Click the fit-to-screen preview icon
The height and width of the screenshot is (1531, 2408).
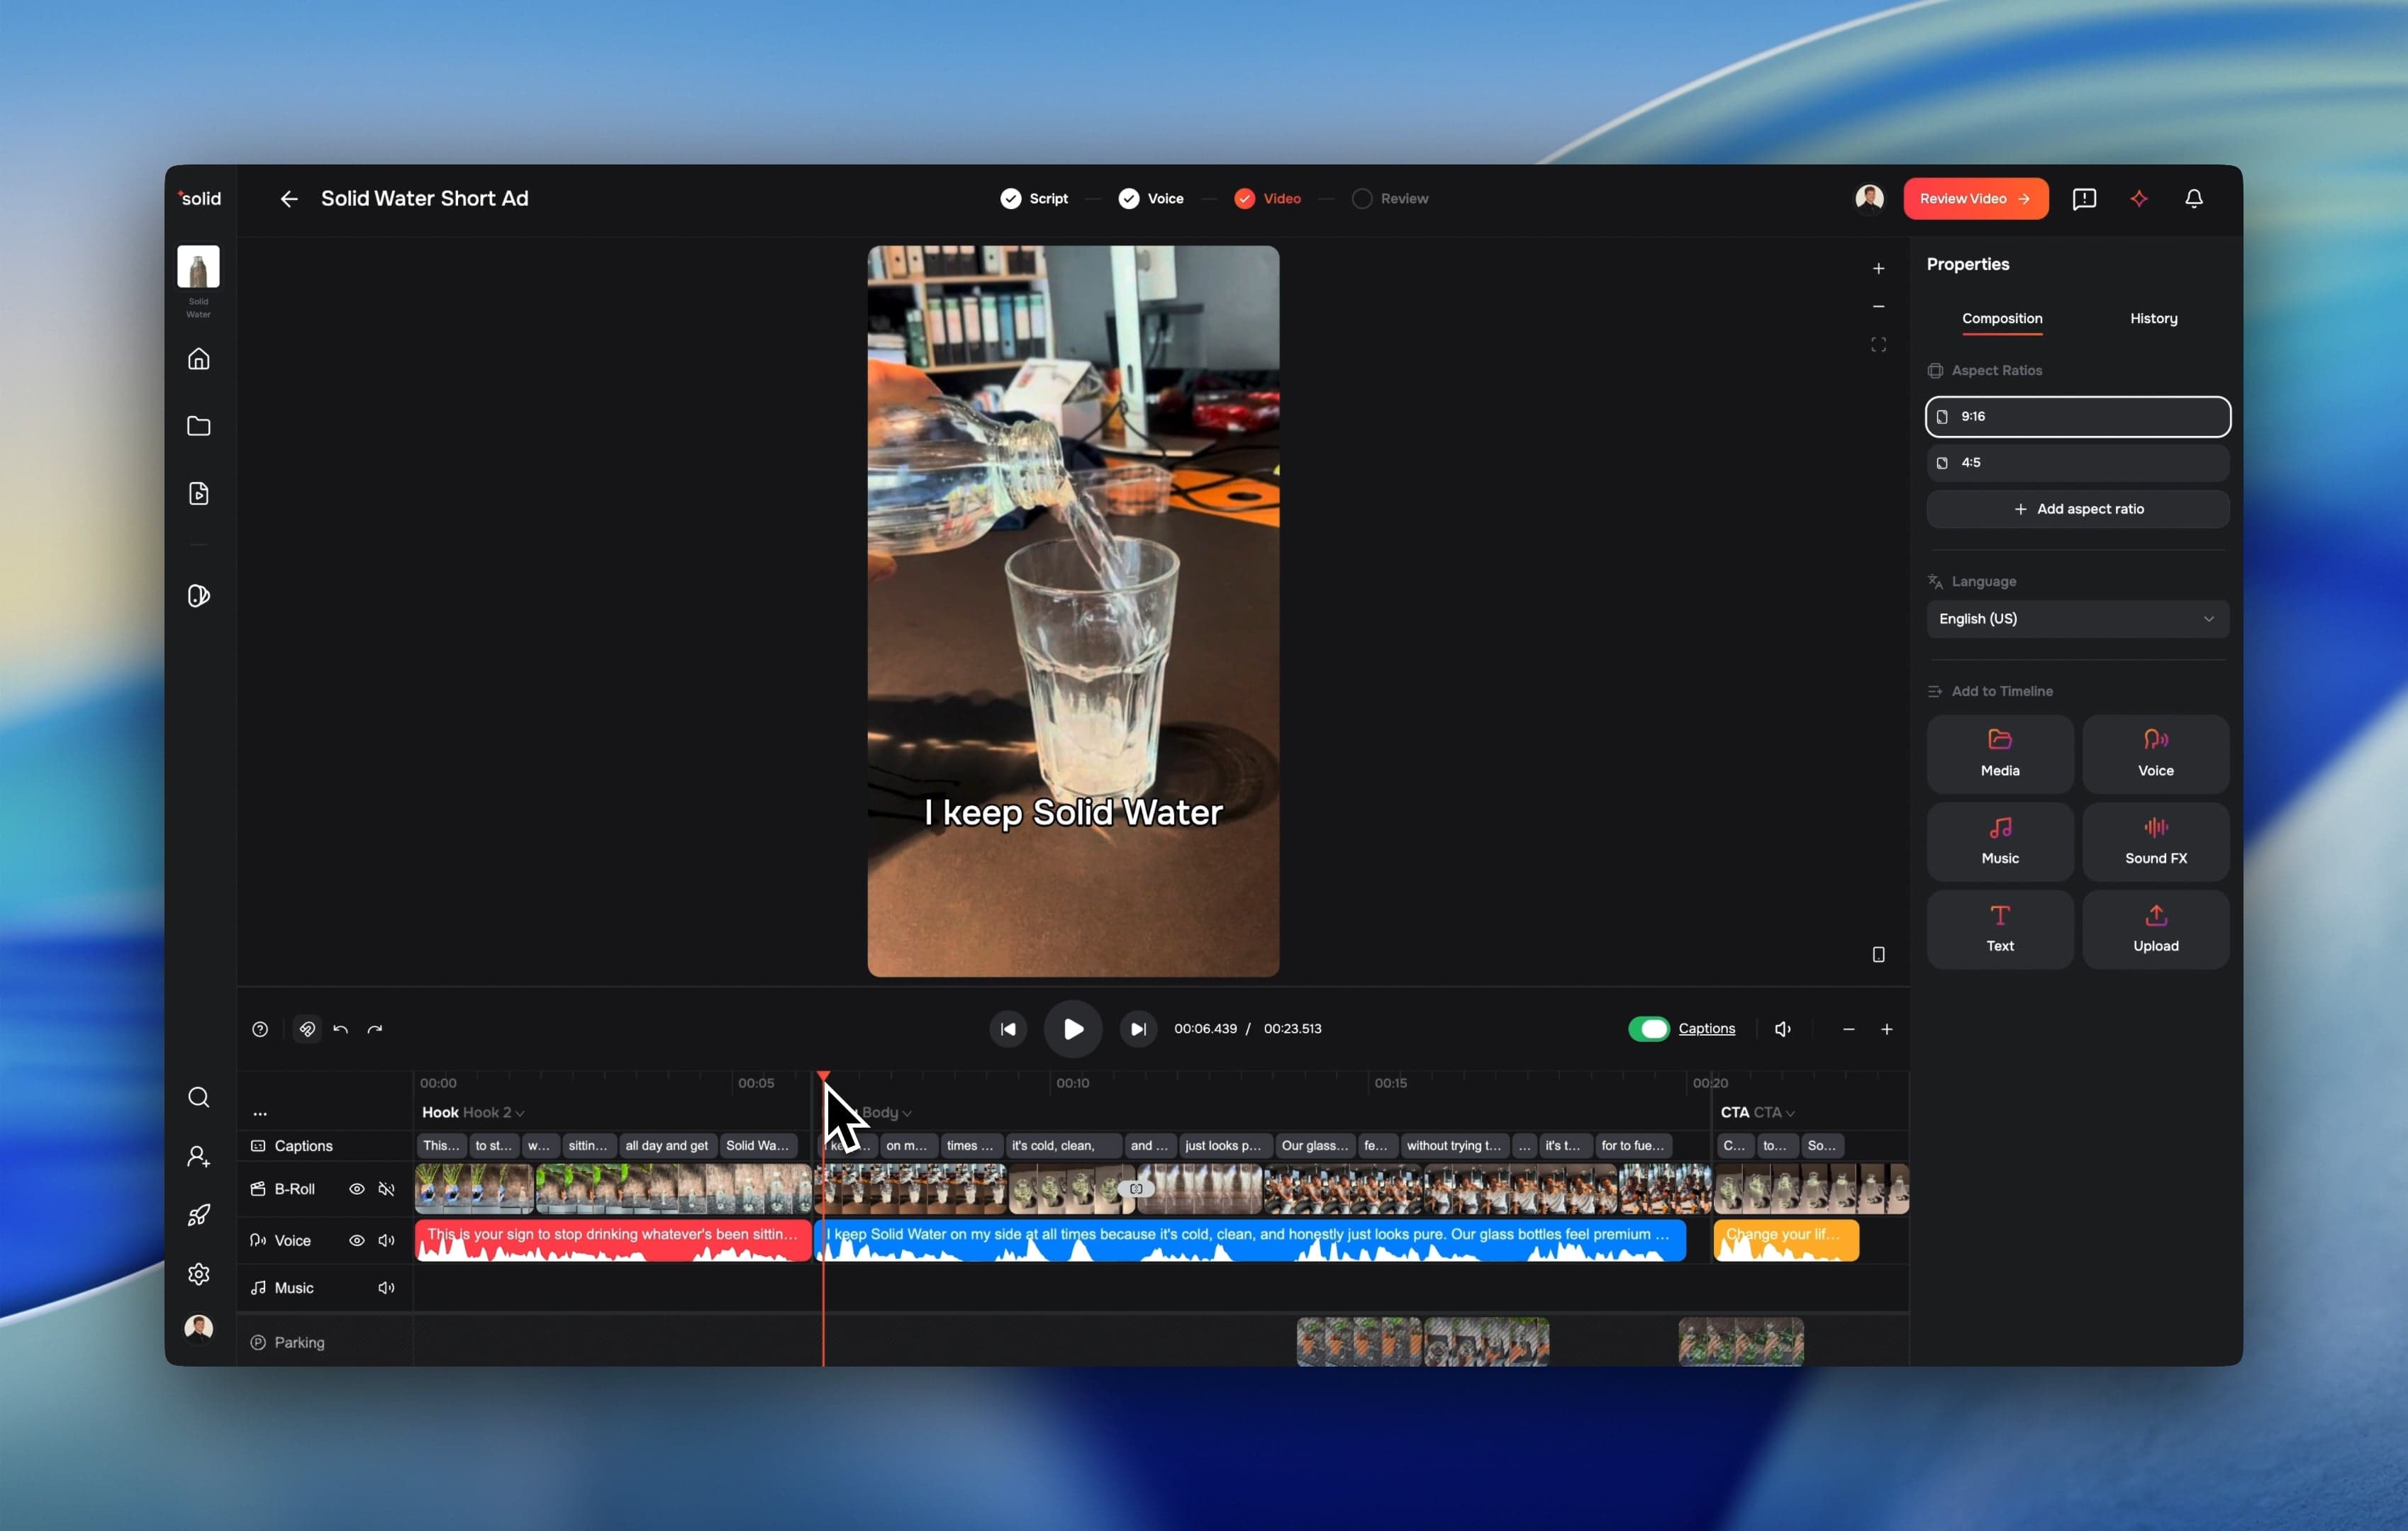1878,344
